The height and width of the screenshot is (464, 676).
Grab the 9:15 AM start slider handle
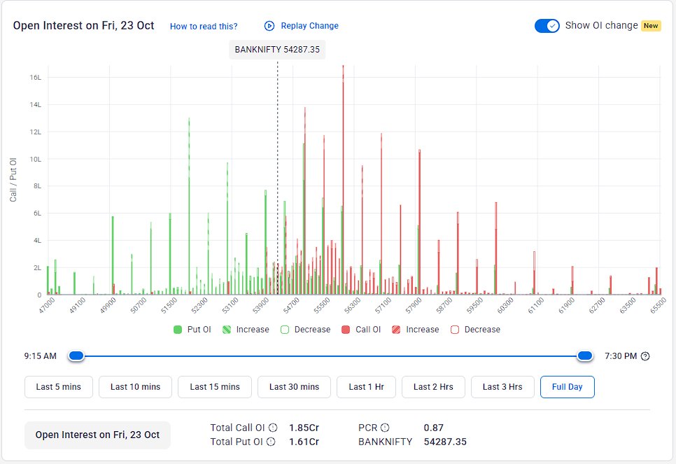(76, 356)
